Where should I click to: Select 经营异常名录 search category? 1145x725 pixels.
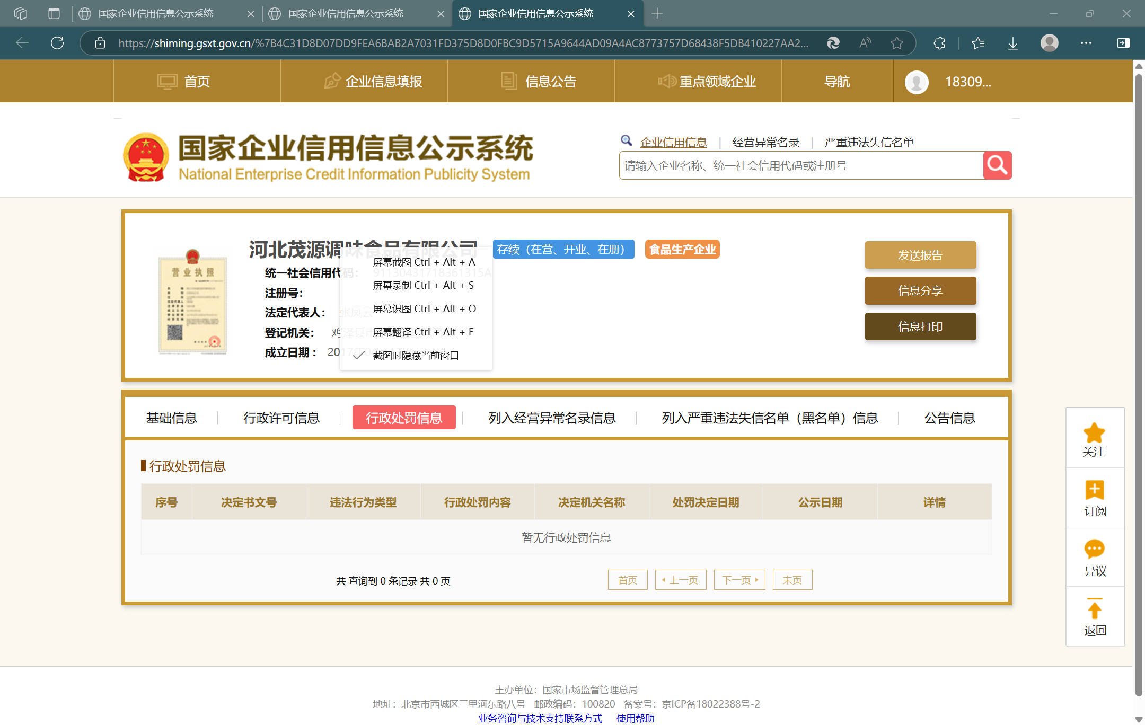(x=765, y=142)
